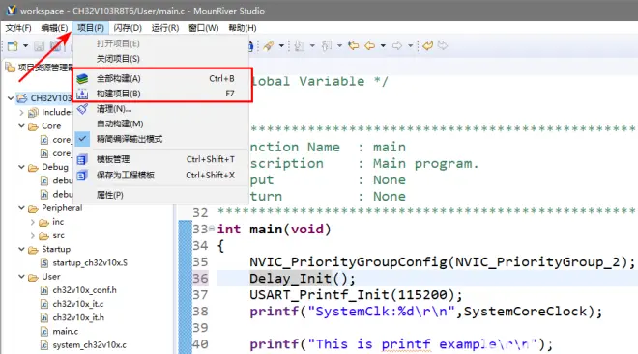The width and height of the screenshot is (638, 354).
Task: Click the Peripheral folder icon
Action: 34,209
